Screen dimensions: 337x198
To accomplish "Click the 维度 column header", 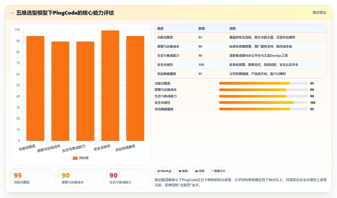I will (161, 29).
